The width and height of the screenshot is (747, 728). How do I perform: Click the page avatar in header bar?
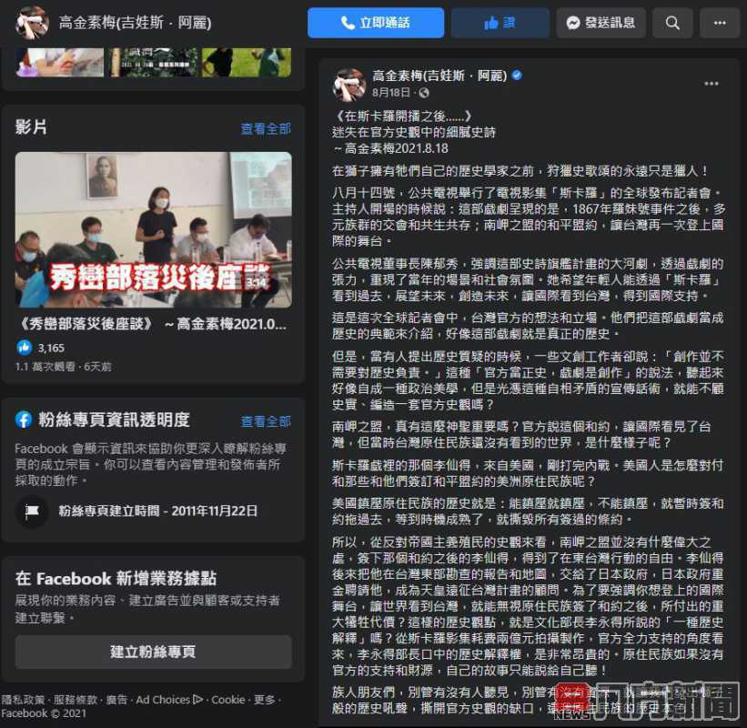[x=32, y=22]
